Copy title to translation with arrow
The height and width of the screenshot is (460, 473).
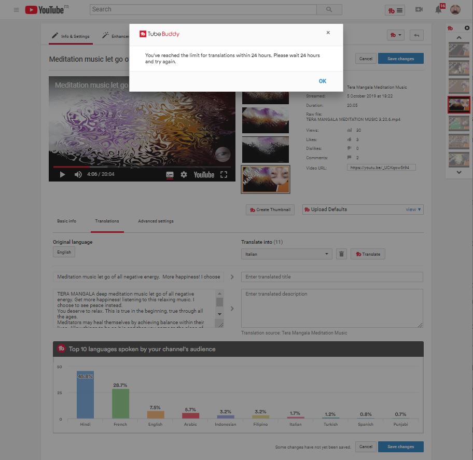tap(232, 277)
